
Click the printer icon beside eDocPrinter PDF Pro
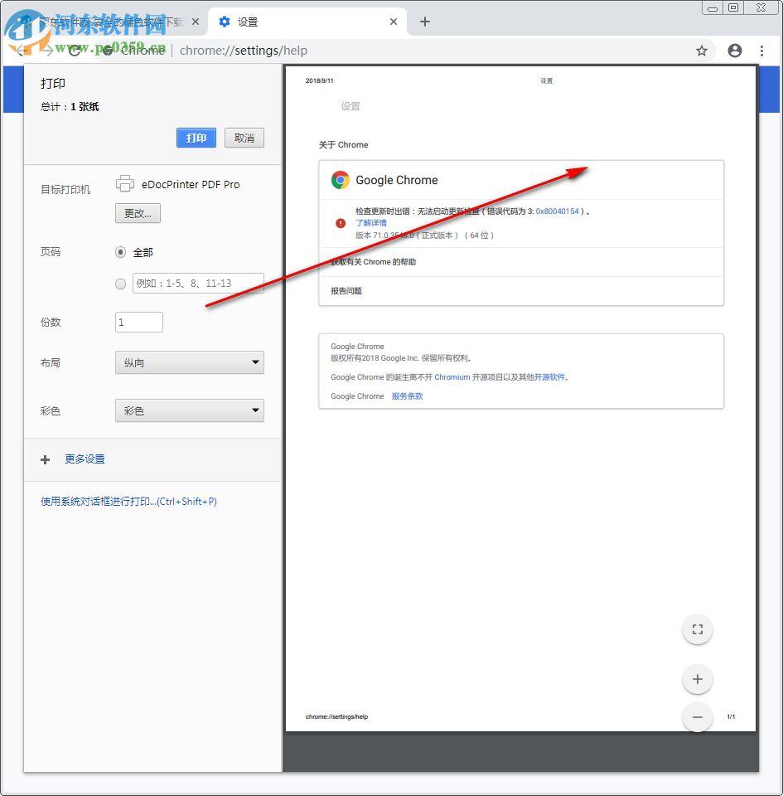coord(125,183)
